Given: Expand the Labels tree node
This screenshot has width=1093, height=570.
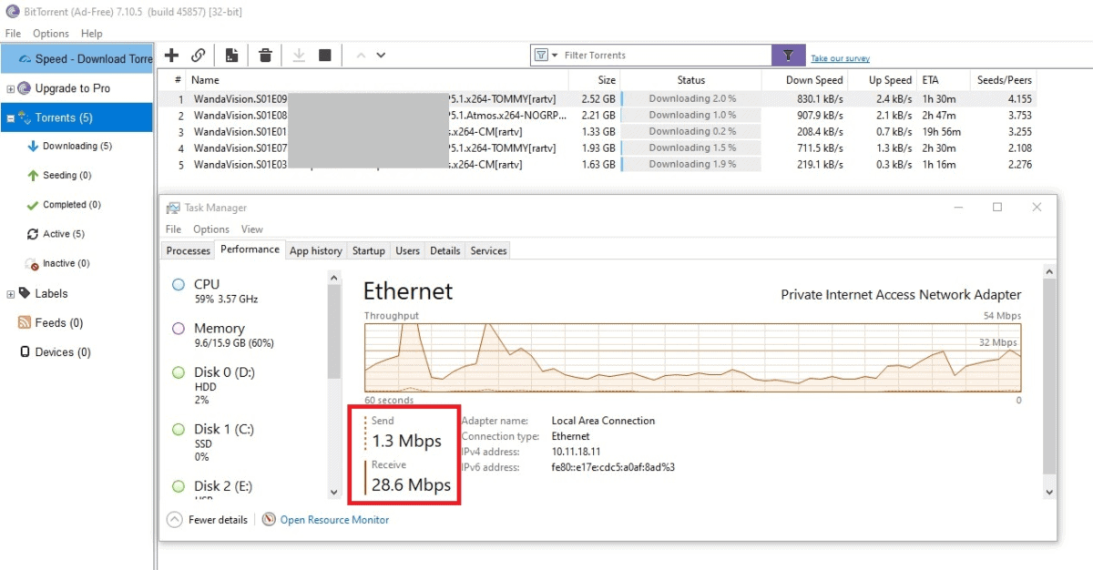Looking at the screenshot, I should [11, 294].
